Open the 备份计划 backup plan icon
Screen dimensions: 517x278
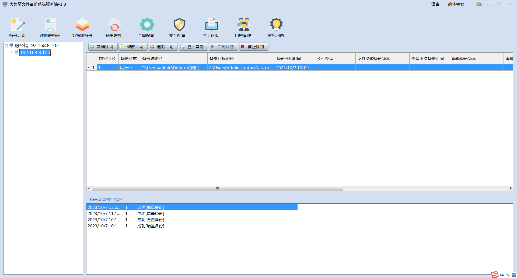click(18, 27)
